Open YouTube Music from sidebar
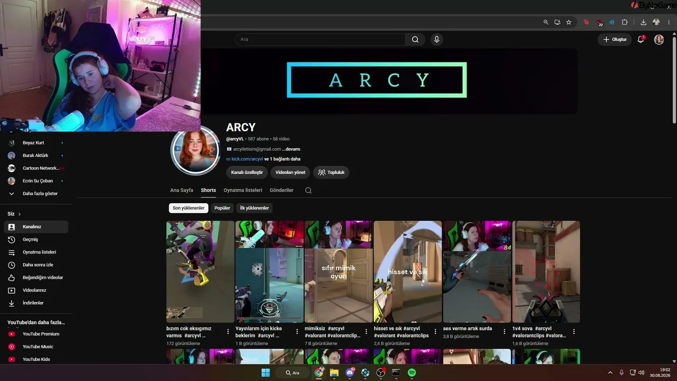677x381 pixels. click(36, 347)
